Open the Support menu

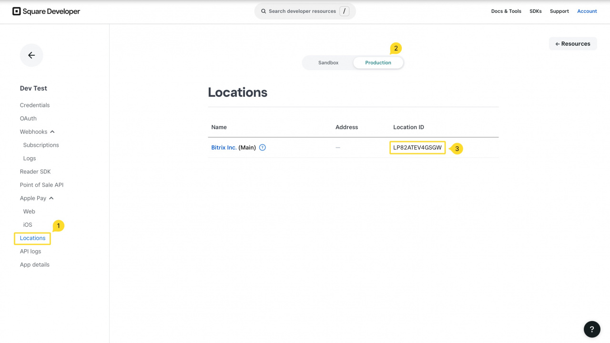pyautogui.click(x=559, y=11)
